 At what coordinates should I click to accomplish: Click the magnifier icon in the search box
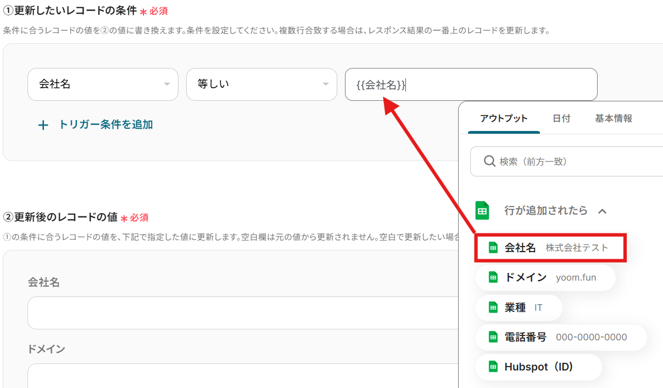(x=489, y=161)
